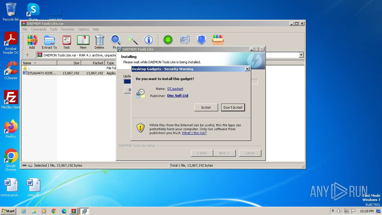Open the What's the risk? link
This screenshot has width=382, height=215.
pos(194,133)
